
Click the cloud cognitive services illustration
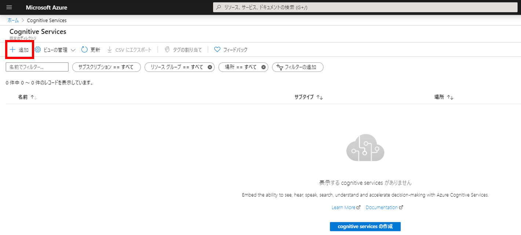coord(365,148)
